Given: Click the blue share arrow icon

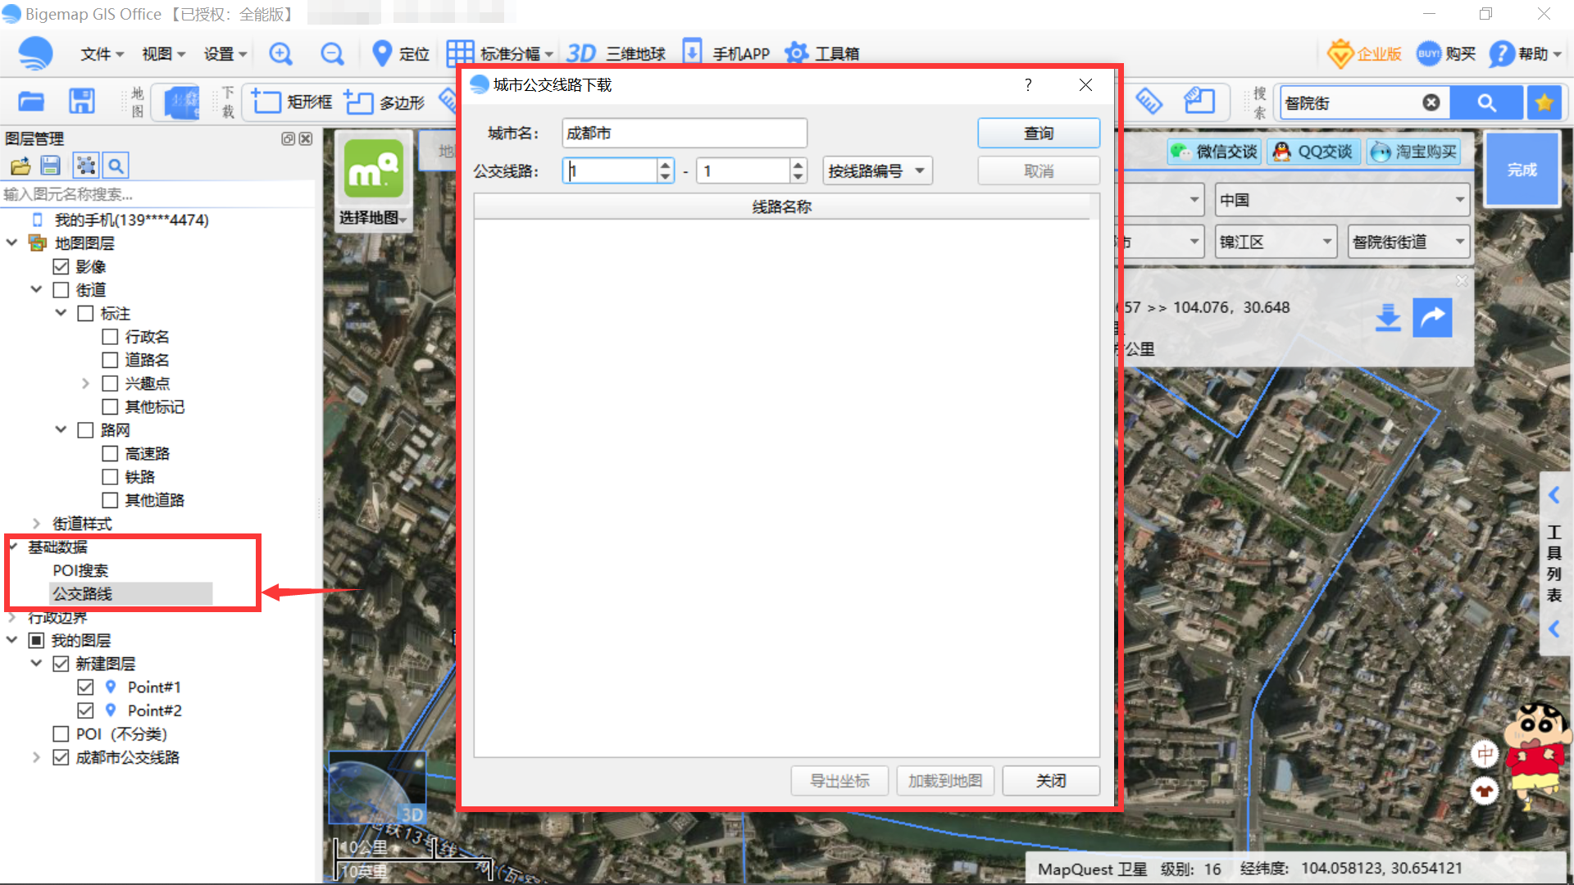Looking at the screenshot, I should (1432, 318).
